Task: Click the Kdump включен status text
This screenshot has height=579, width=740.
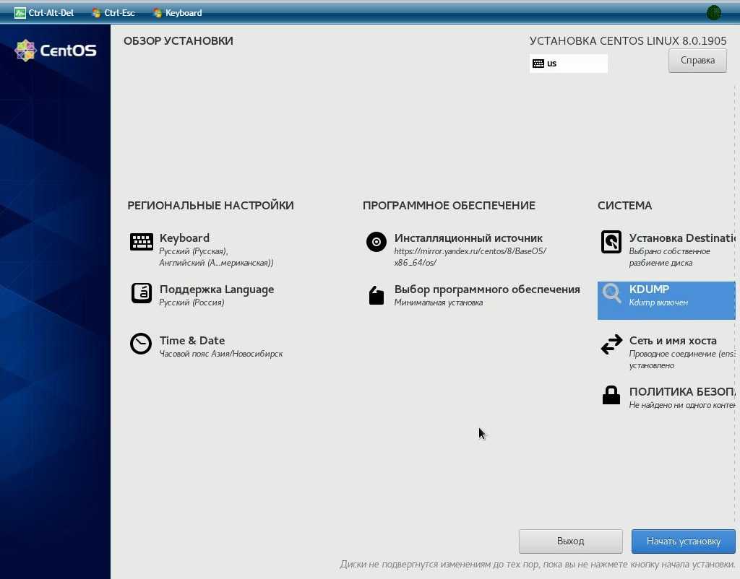Action: tap(658, 302)
